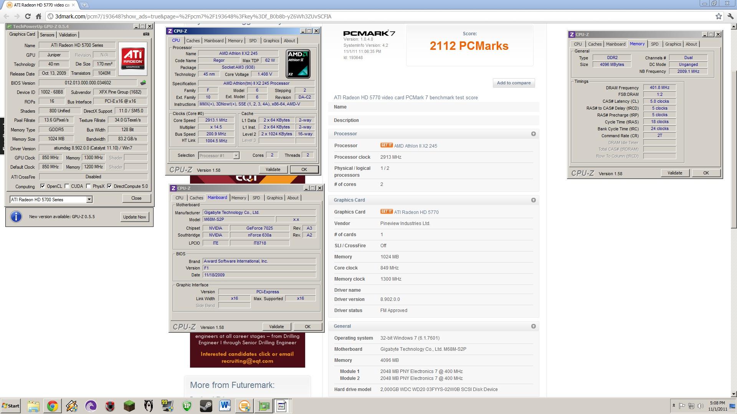
Task: Toggle the DirectCompute 5.0 checkbox
Action: click(x=110, y=186)
